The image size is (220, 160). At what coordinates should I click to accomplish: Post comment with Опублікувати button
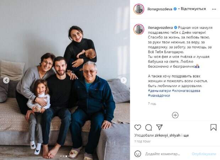(204, 154)
